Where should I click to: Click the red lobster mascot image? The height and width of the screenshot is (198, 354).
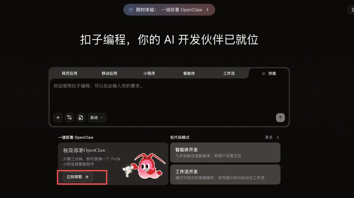(x=149, y=166)
